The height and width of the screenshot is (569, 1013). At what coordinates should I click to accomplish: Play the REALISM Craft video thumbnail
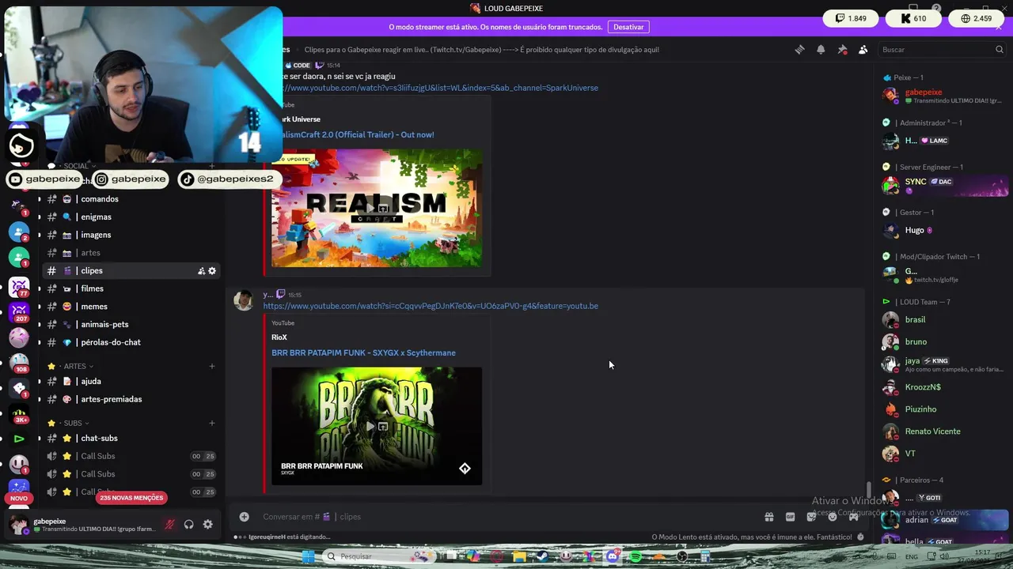(x=377, y=208)
